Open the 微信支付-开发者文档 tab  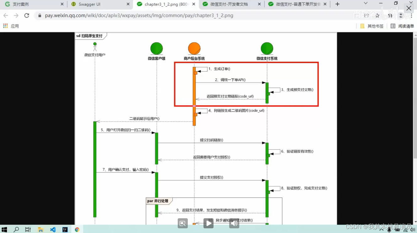pos(232,4)
